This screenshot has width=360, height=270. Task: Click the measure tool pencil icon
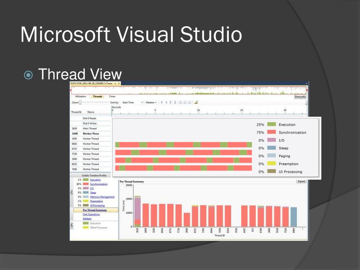196,102
